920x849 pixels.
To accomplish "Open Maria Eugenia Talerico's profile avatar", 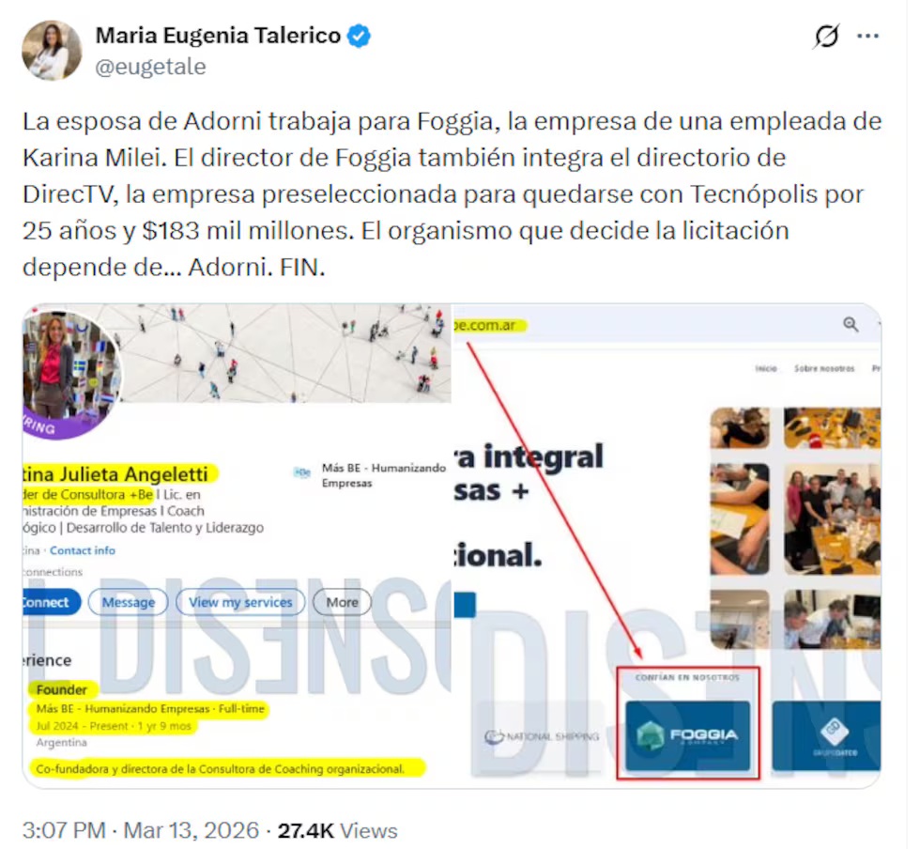I will point(53,51).
